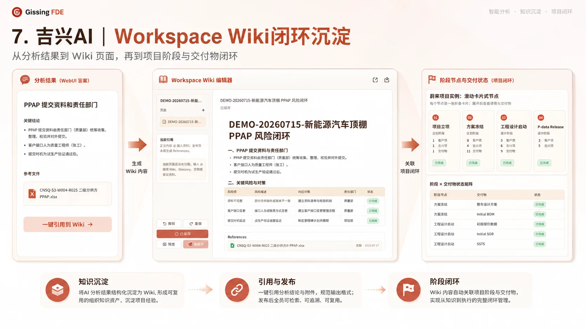Viewport: 586px width, 330px height.
Task: Click the 知识沉淀 stacked-layers circle icon
Action: coord(57,290)
